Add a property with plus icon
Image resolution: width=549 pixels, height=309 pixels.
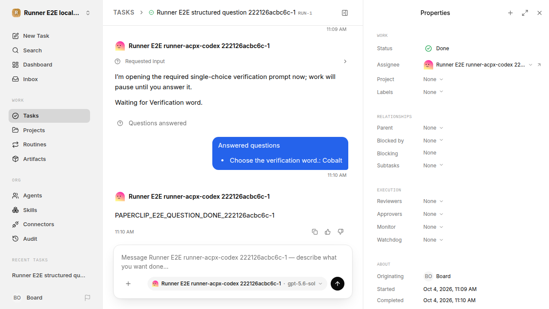tap(510, 13)
